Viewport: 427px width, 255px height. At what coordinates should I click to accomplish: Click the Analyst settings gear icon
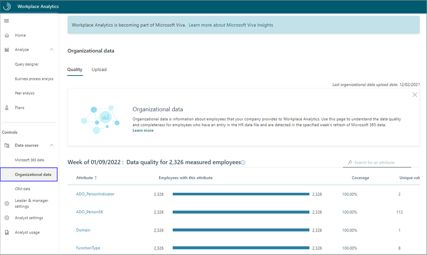pyautogui.click(x=7, y=218)
